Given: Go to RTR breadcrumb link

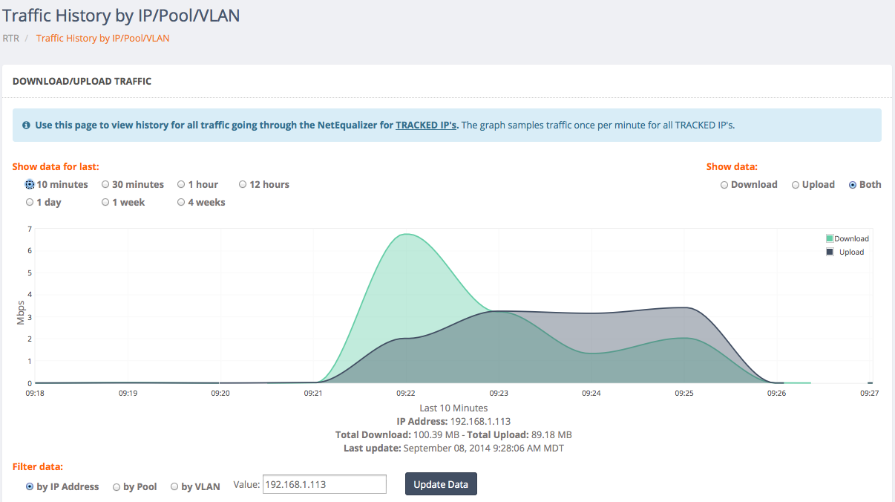Looking at the screenshot, I should (x=11, y=38).
